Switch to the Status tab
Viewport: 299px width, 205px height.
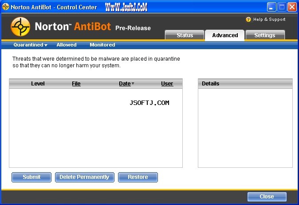point(185,35)
